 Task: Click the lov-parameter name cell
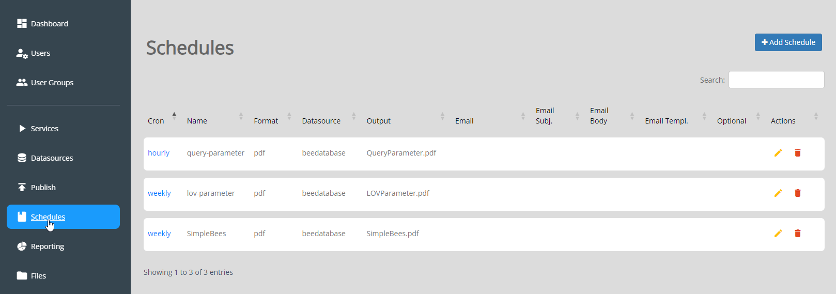point(211,193)
